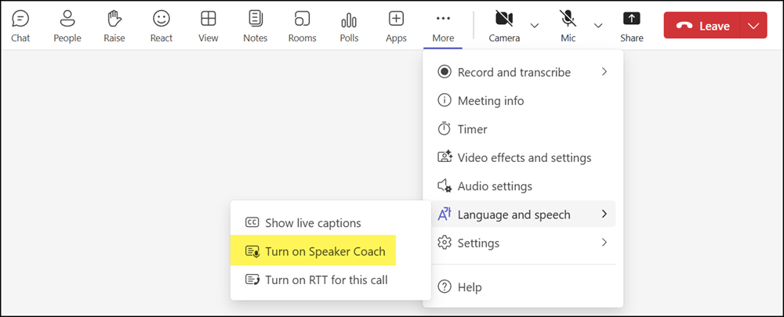Click the Video effects sparkle icon

click(445, 157)
